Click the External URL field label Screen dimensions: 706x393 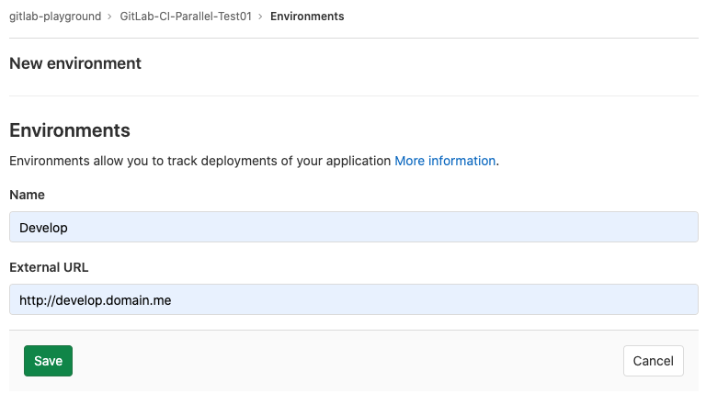49,267
